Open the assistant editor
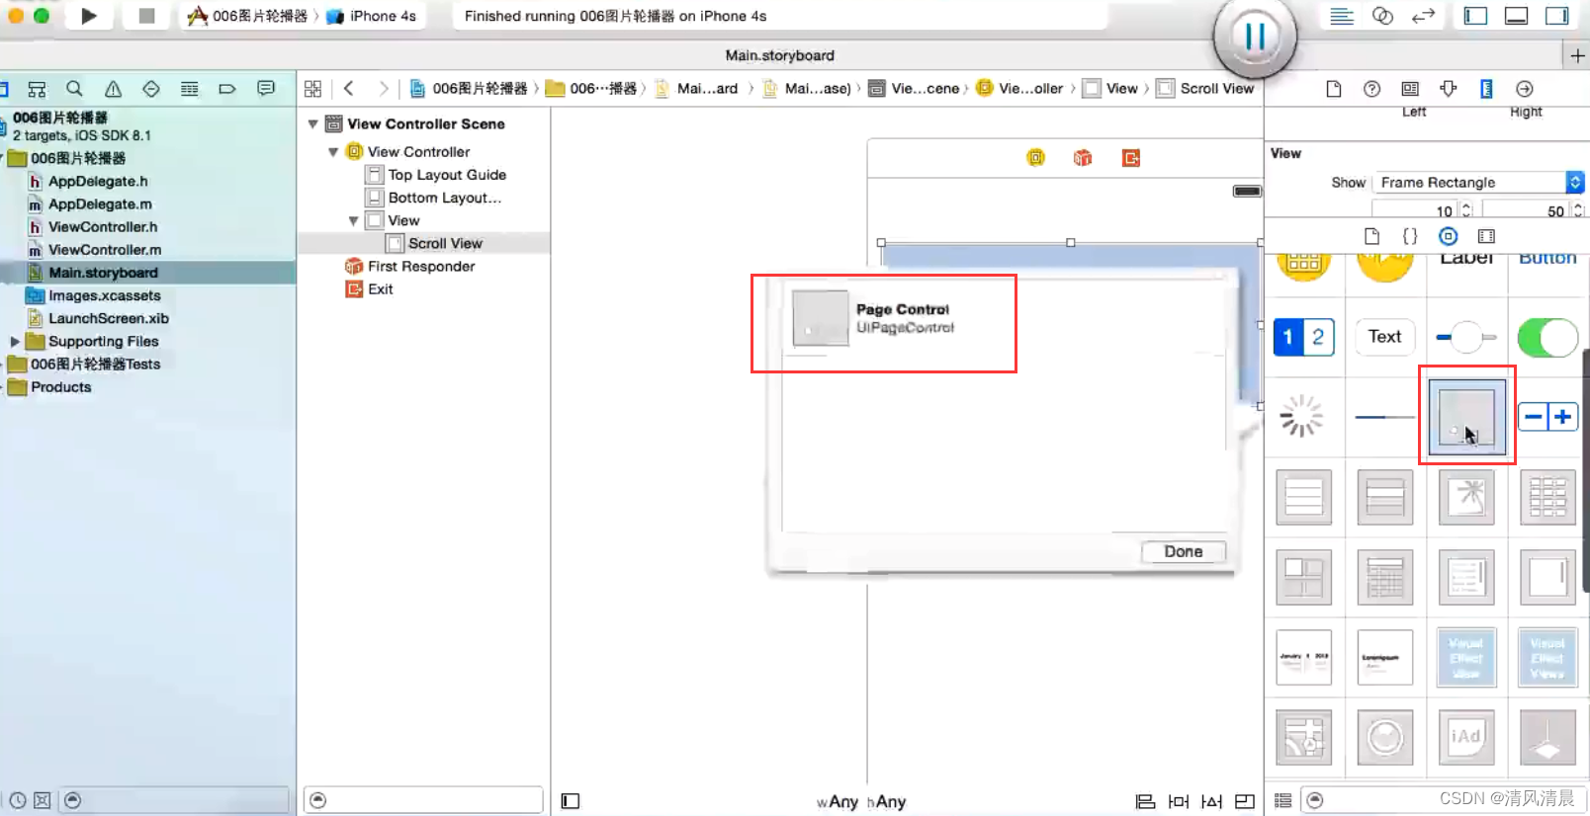Viewport: 1590px width, 816px height. pyautogui.click(x=1382, y=16)
